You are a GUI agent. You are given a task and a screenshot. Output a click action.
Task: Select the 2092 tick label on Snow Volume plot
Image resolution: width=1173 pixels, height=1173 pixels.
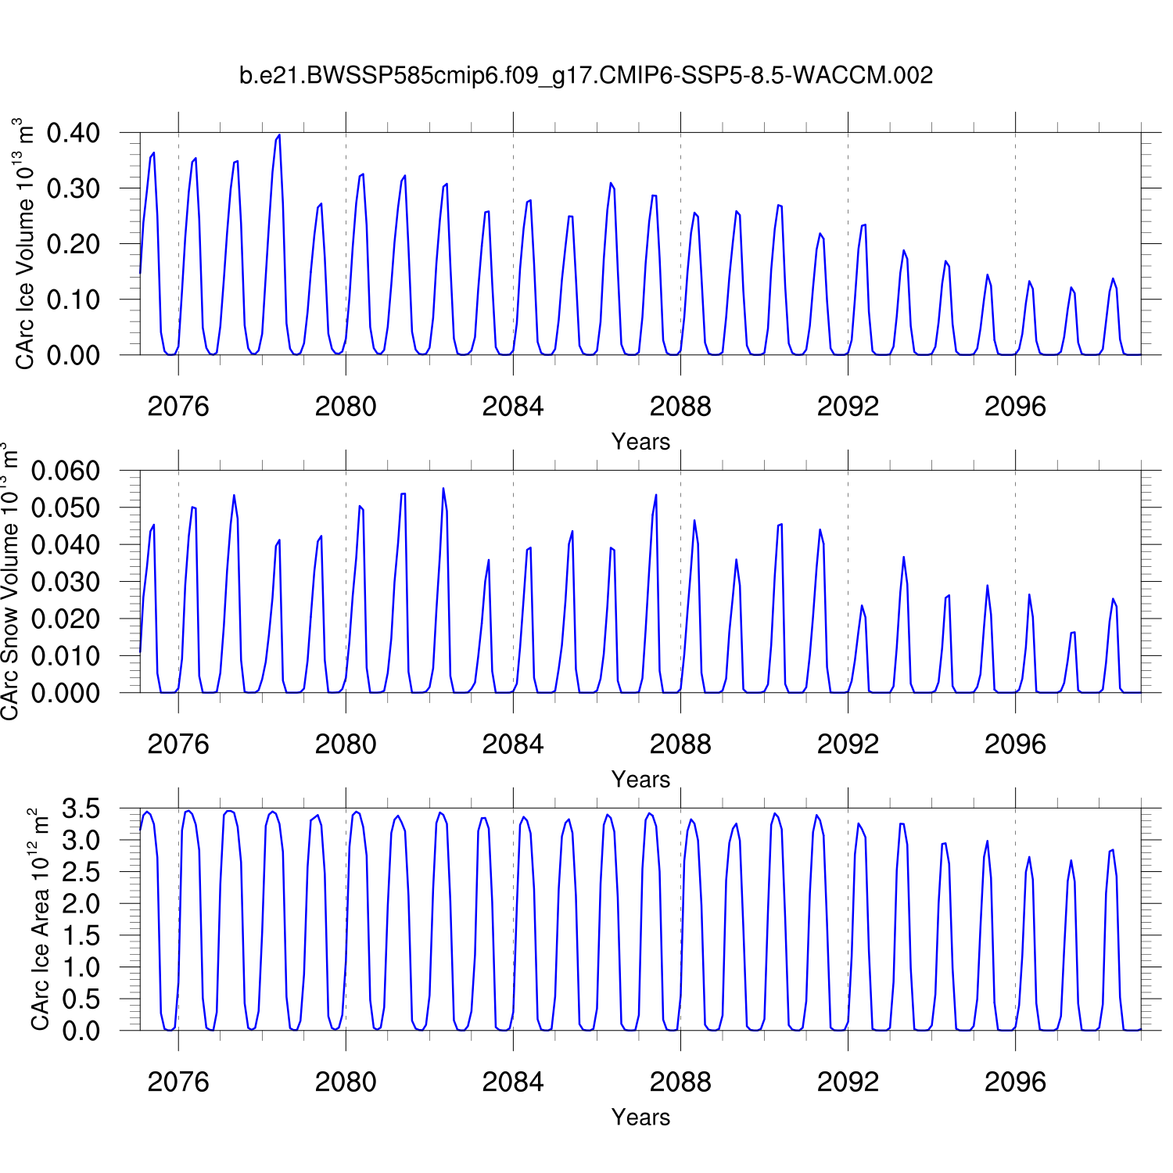tap(848, 744)
